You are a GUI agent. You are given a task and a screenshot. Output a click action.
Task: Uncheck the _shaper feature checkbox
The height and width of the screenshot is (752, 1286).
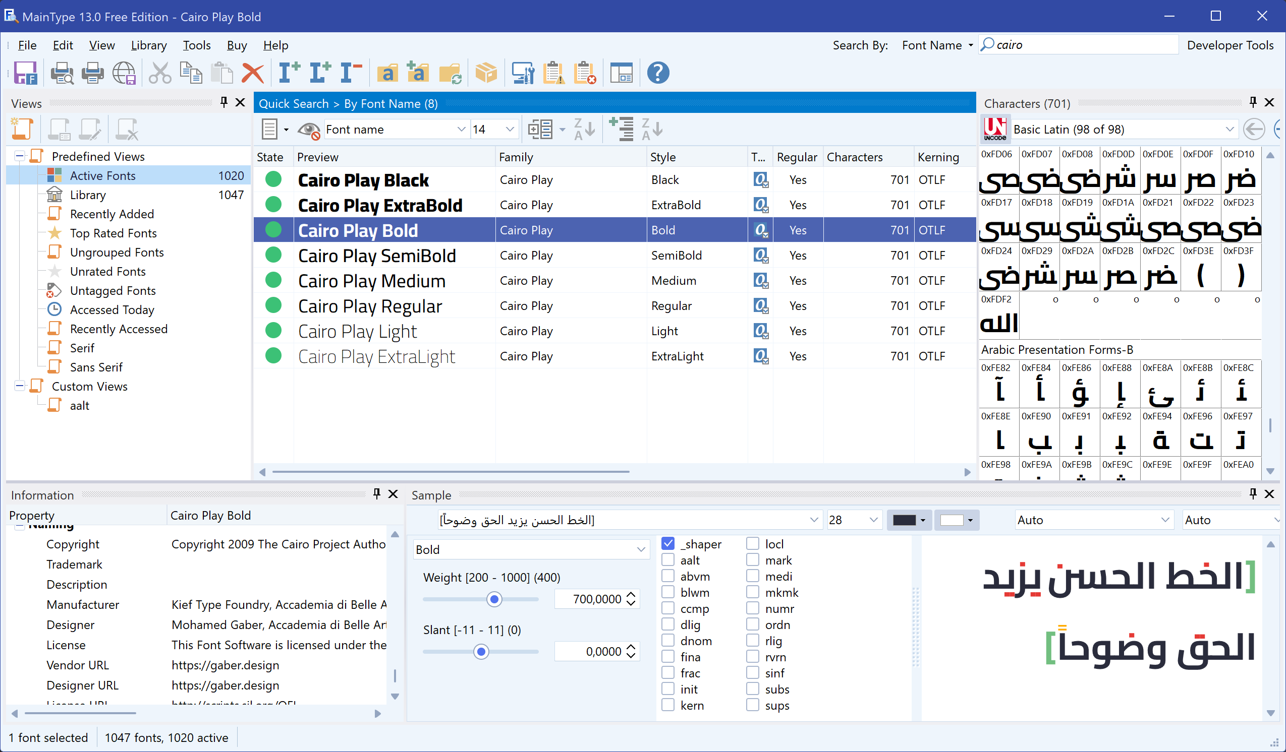(x=667, y=543)
